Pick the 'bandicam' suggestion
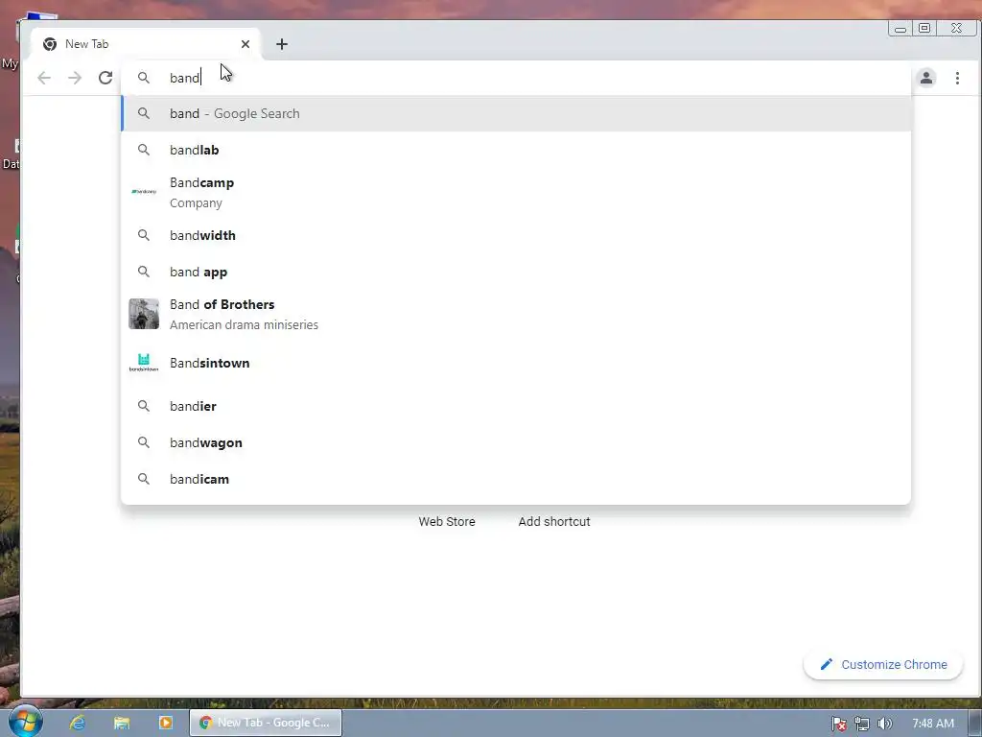 tap(516, 479)
